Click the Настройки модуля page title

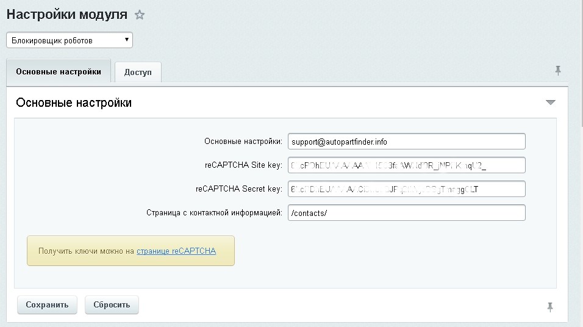click(x=67, y=15)
